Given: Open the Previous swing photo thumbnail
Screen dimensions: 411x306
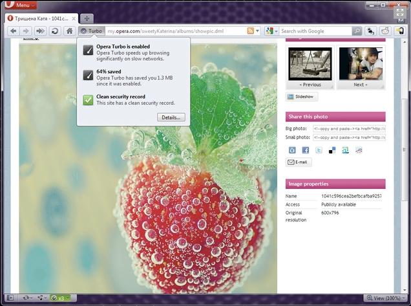Looking at the screenshot, I should (310, 64).
